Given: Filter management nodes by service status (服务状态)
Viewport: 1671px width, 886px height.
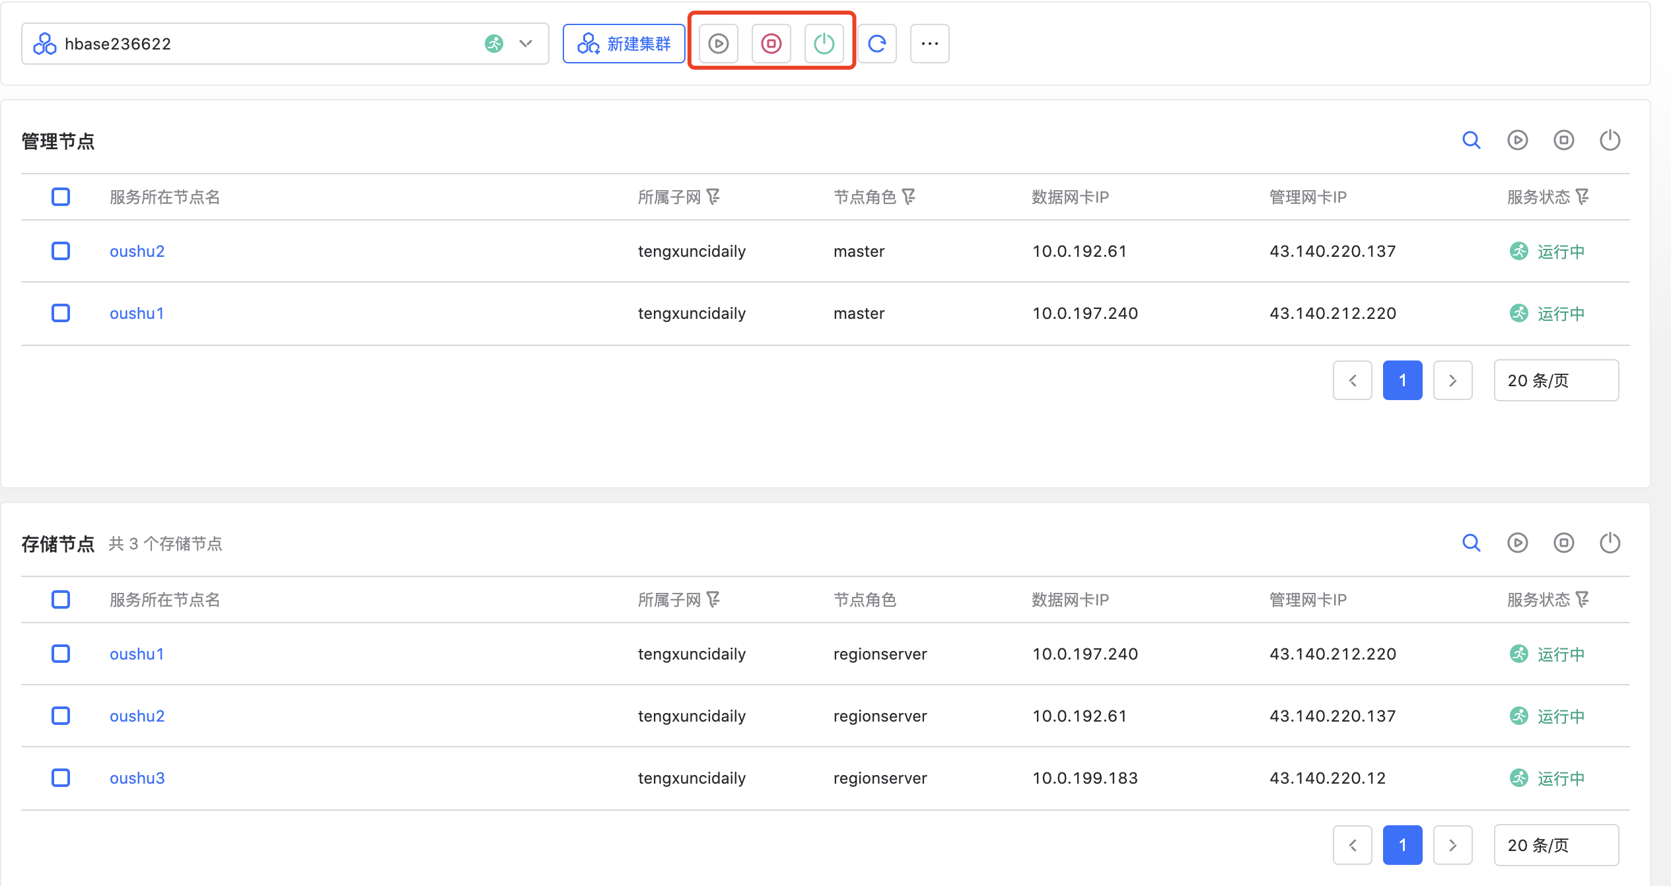Looking at the screenshot, I should pyautogui.click(x=1582, y=197).
